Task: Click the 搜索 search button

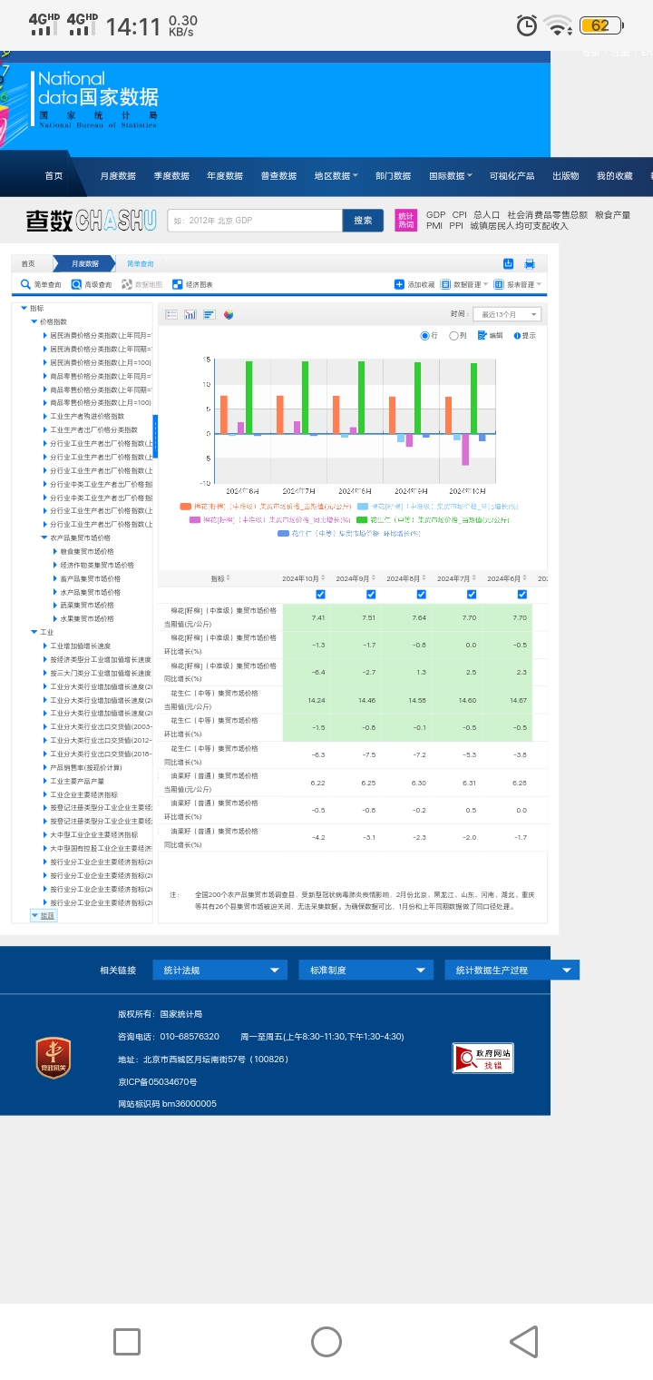Action: (364, 220)
